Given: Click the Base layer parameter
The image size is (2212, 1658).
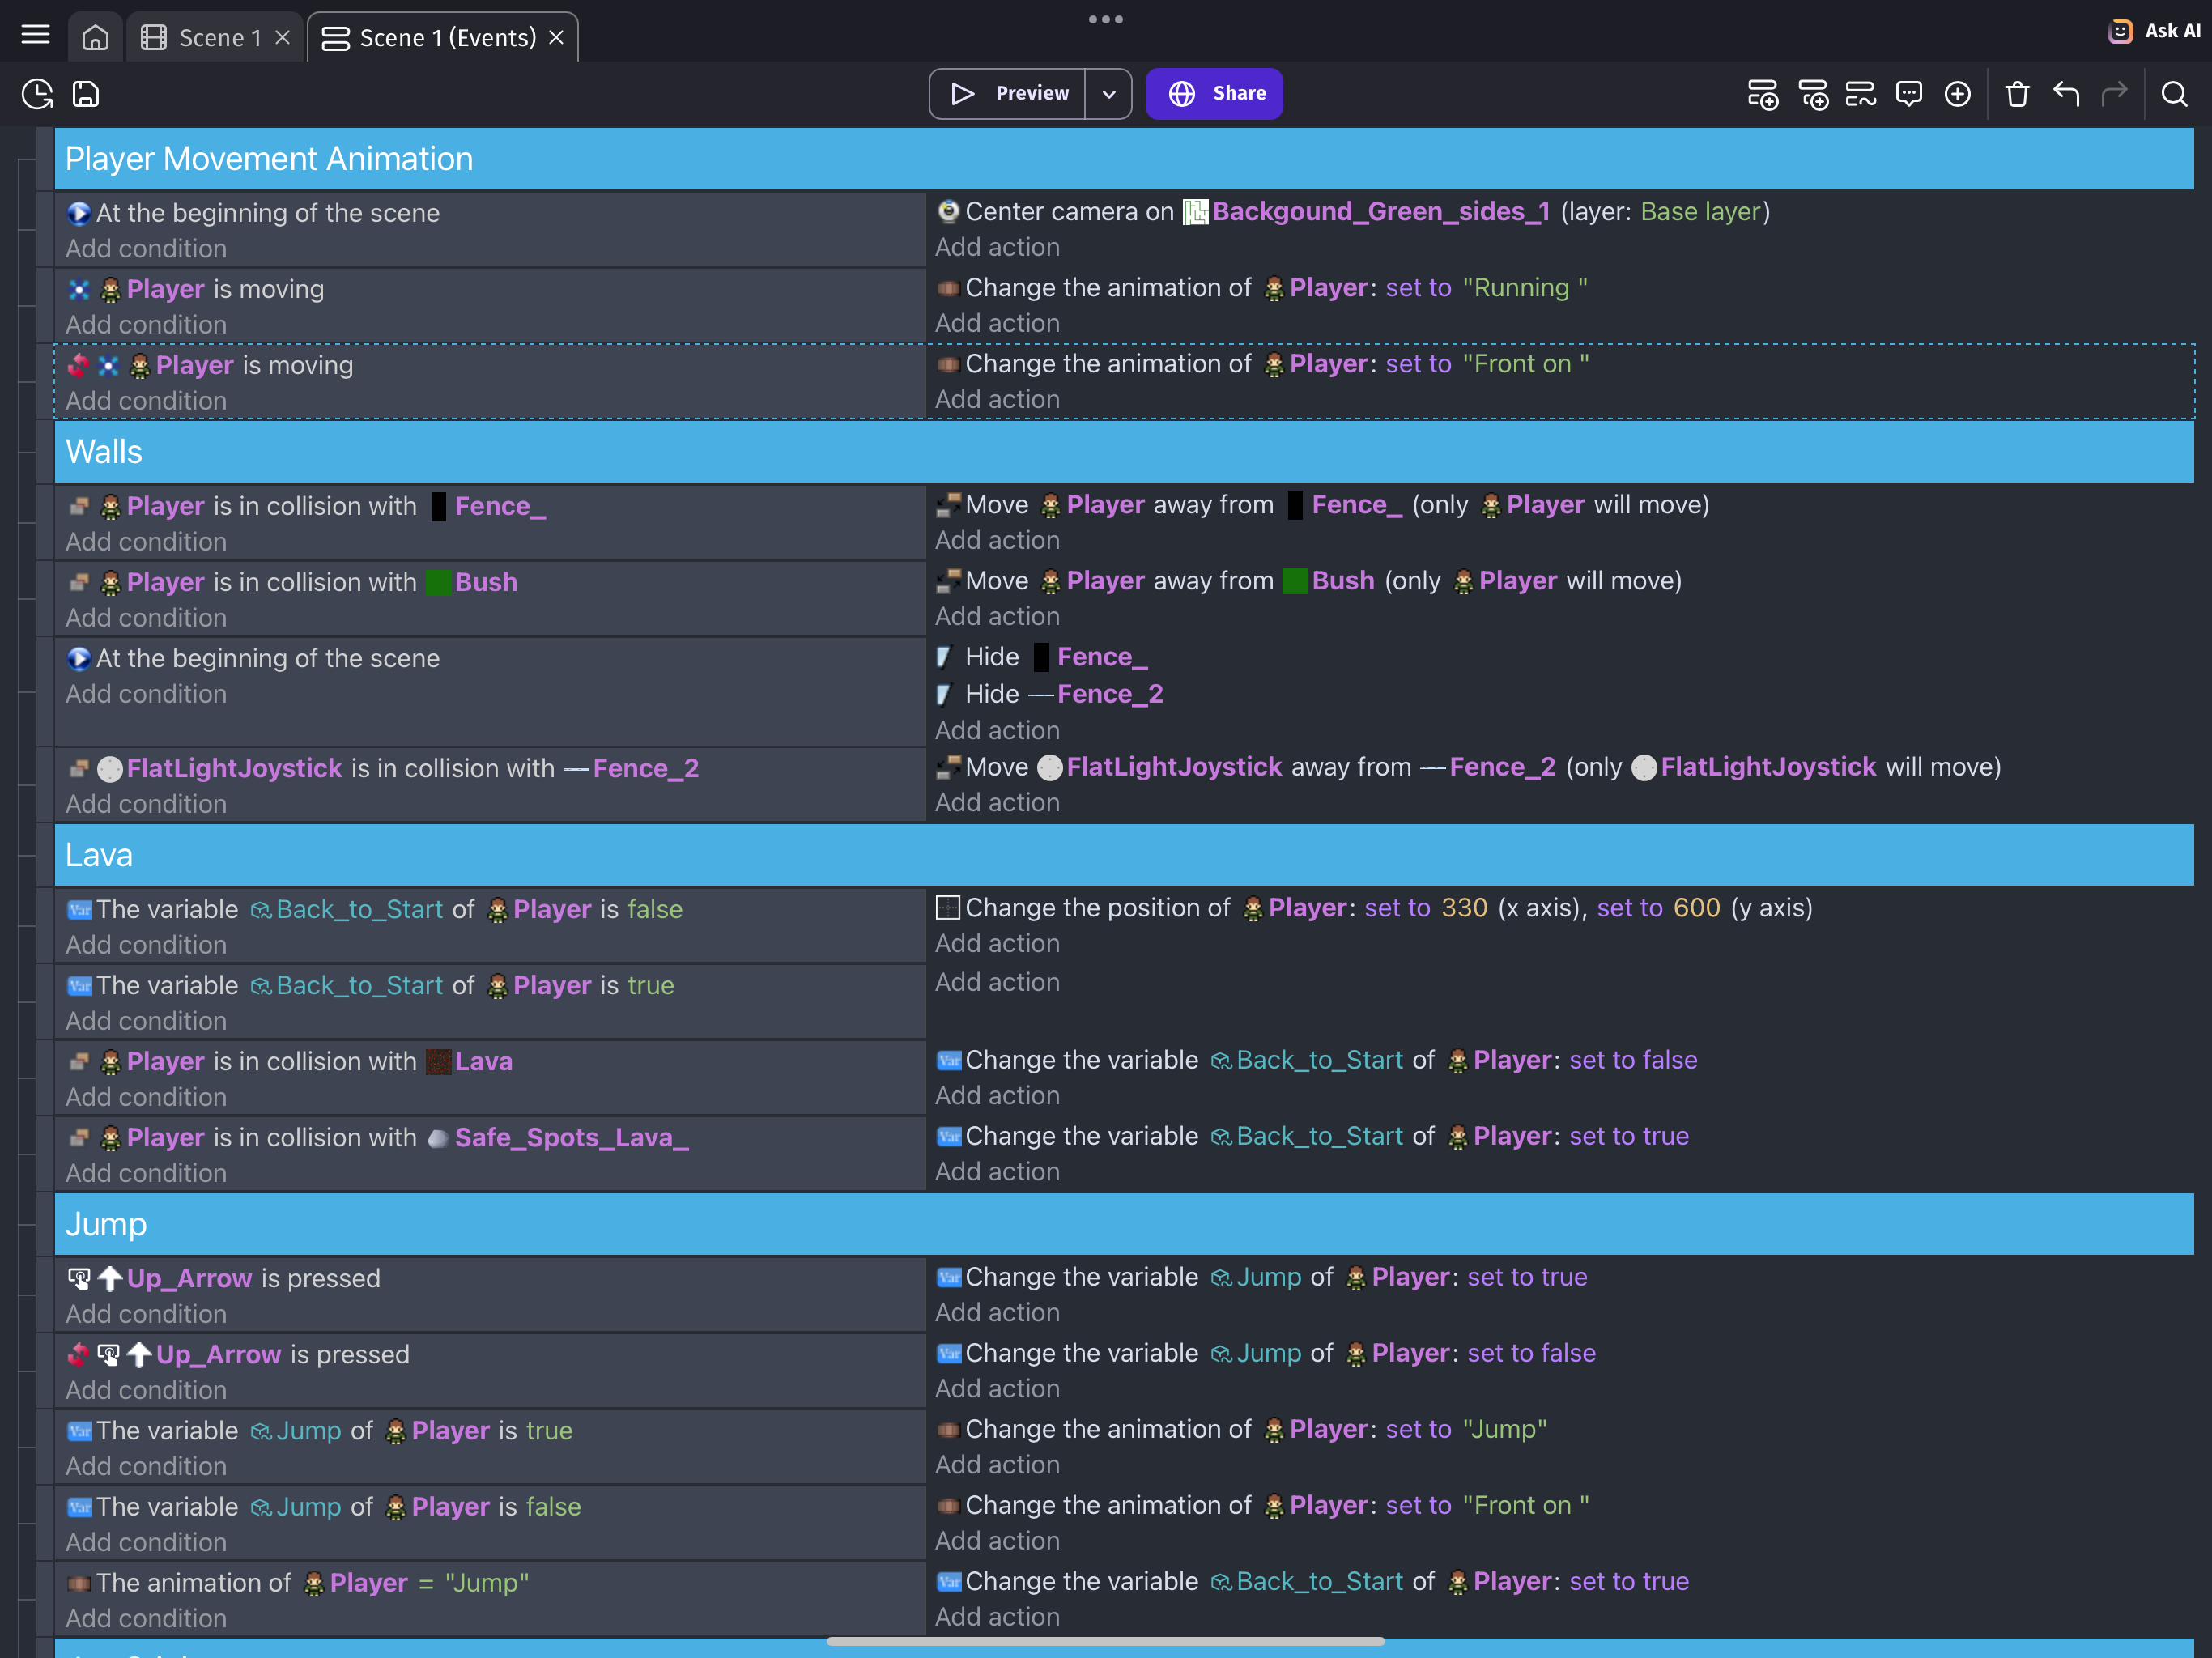Looking at the screenshot, I should pyautogui.click(x=1701, y=212).
